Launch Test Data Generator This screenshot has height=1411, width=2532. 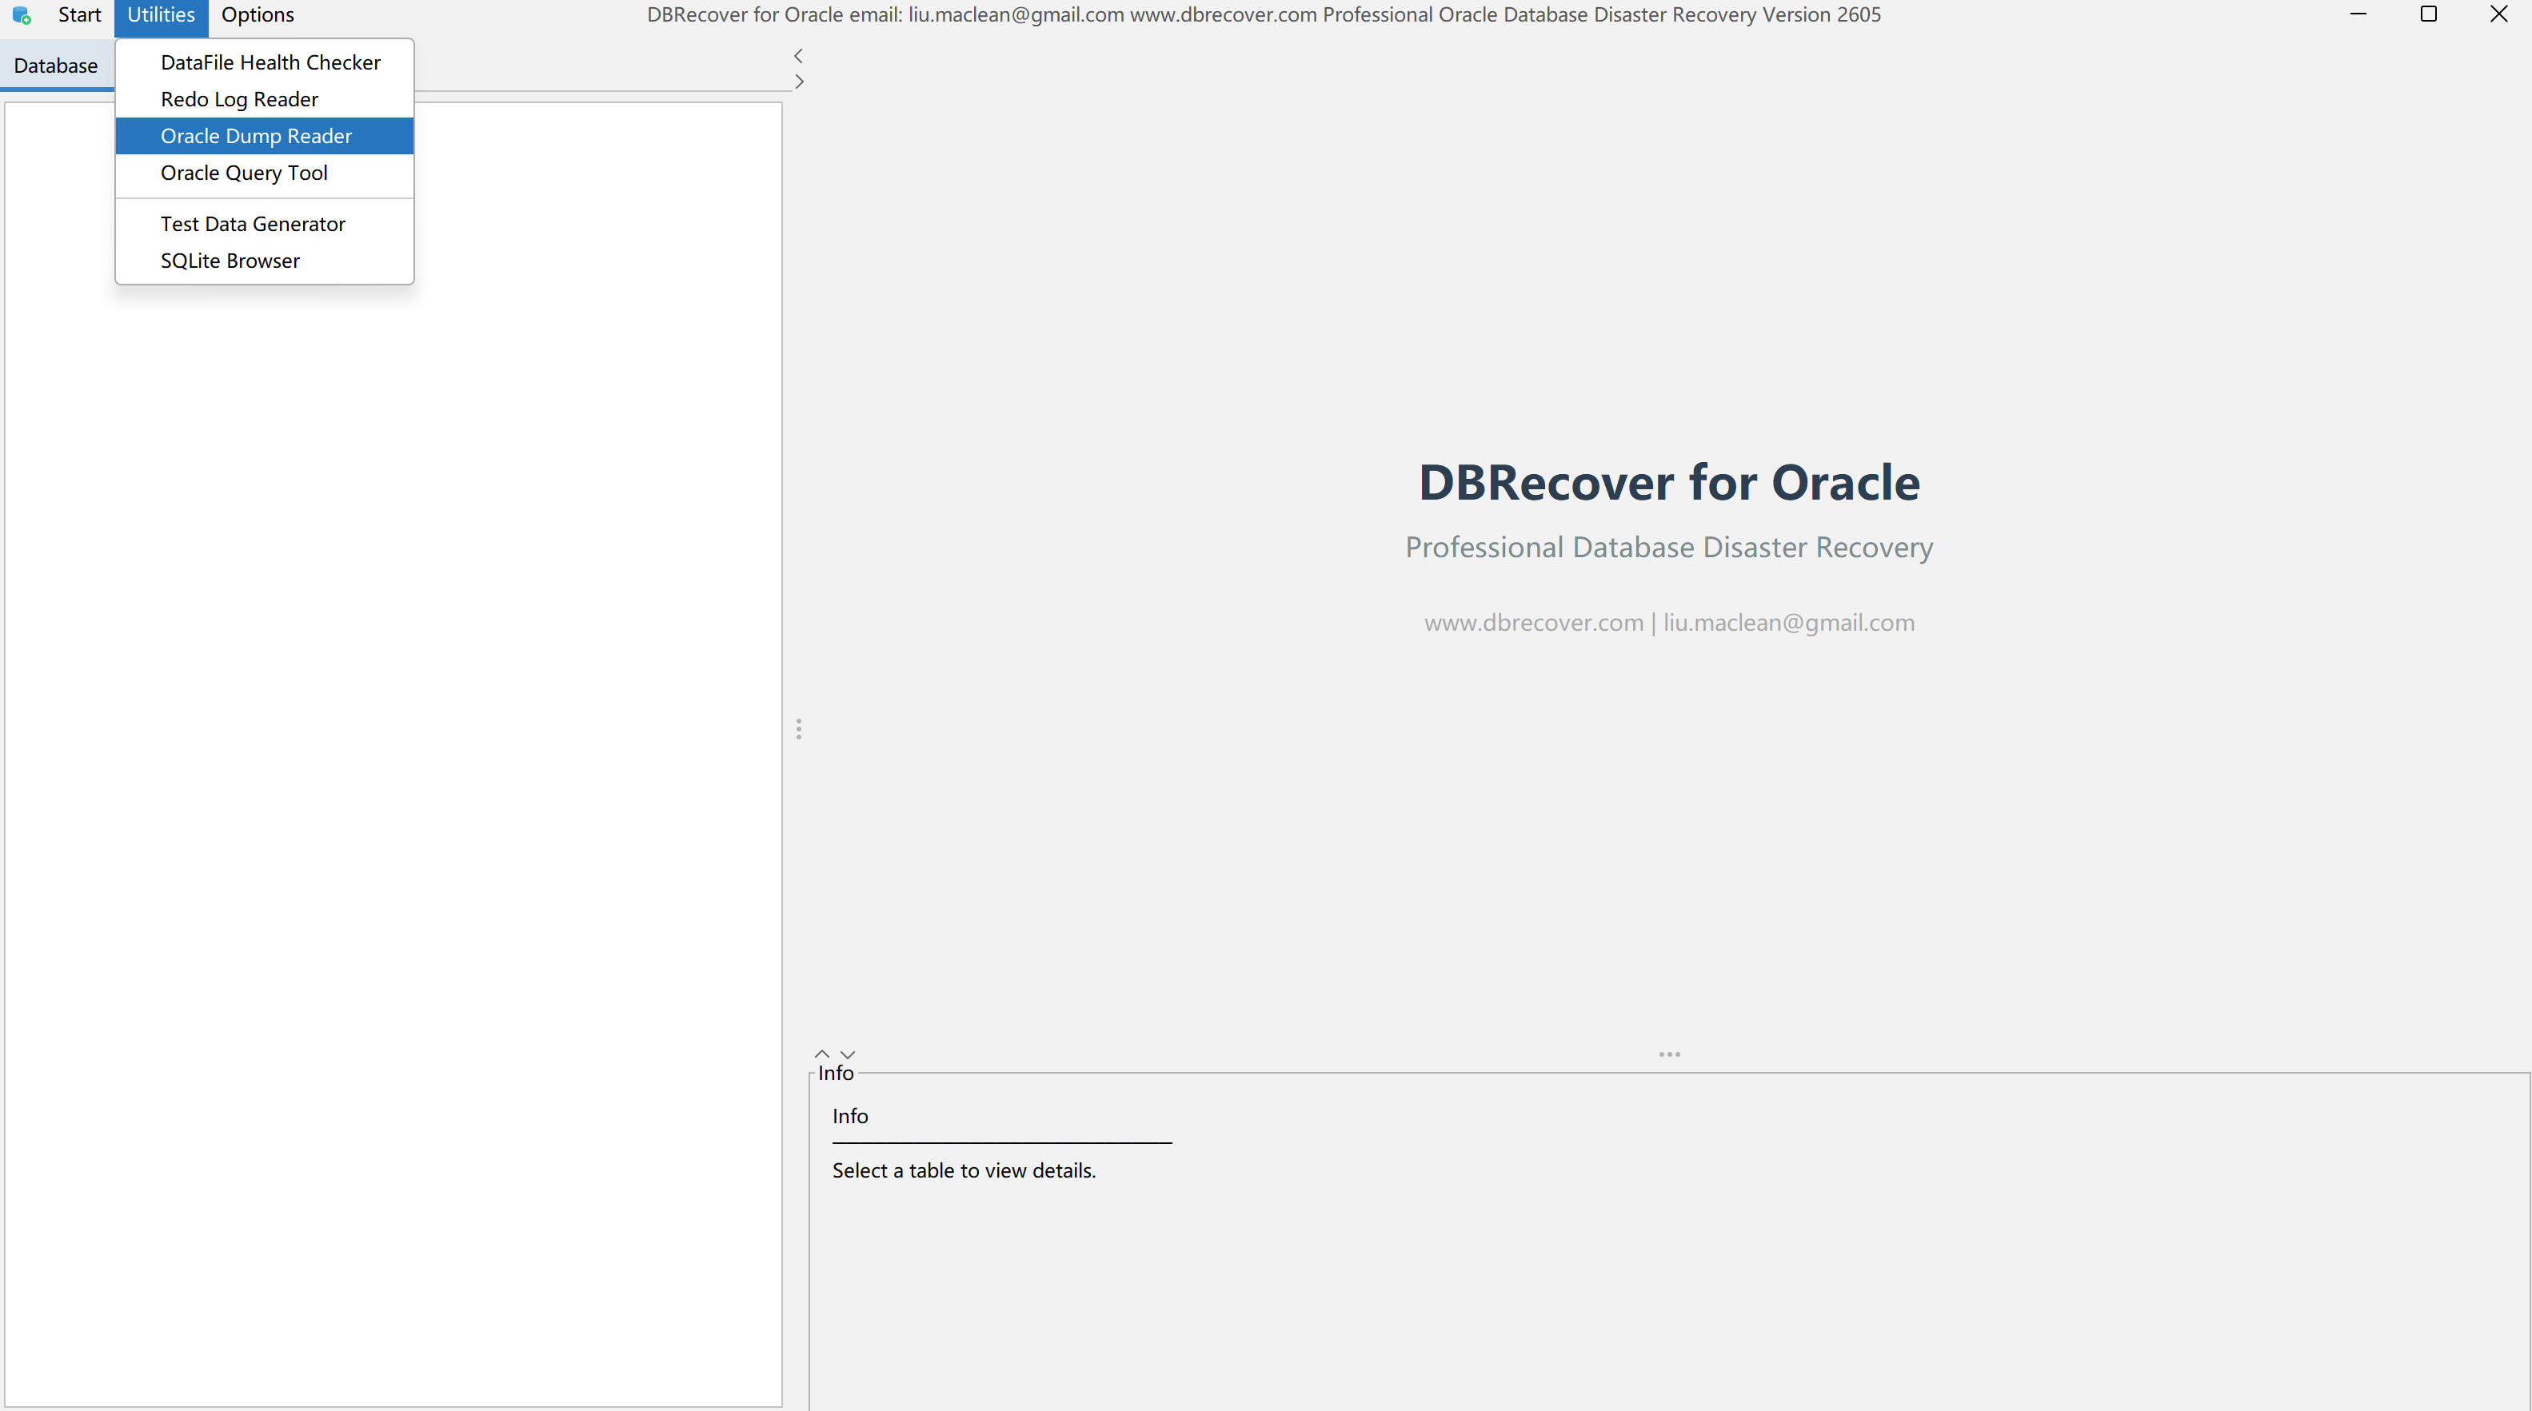(265, 224)
